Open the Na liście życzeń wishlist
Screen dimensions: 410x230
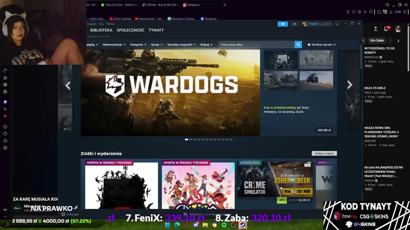click(x=322, y=45)
